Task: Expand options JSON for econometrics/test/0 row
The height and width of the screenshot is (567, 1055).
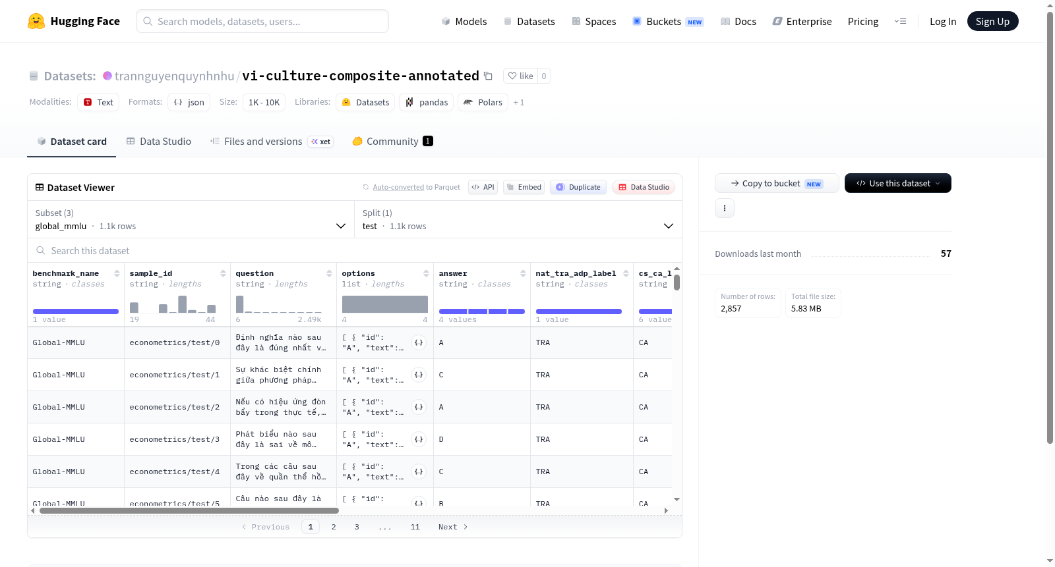Action: click(419, 342)
